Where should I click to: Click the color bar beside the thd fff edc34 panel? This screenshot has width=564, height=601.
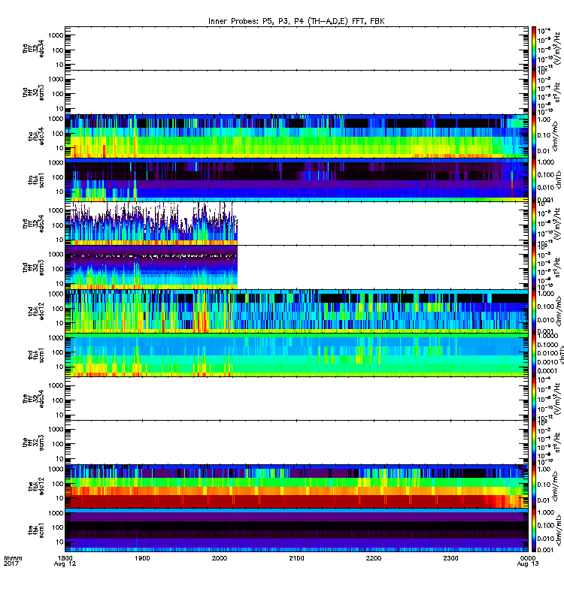click(533, 223)
